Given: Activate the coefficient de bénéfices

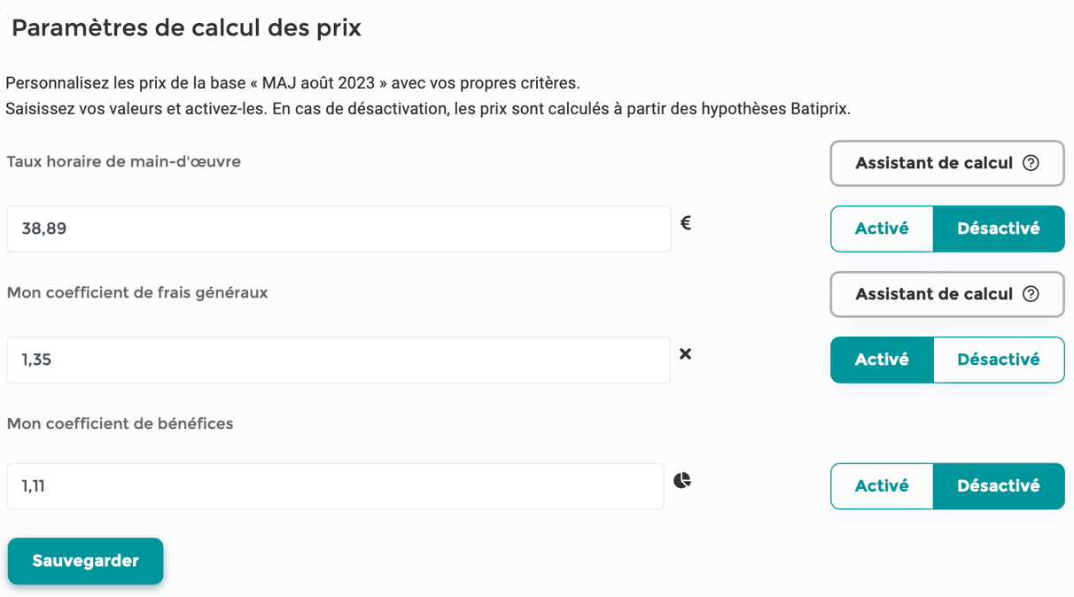Looking at the screenshot, I should (x=882, y=486).
